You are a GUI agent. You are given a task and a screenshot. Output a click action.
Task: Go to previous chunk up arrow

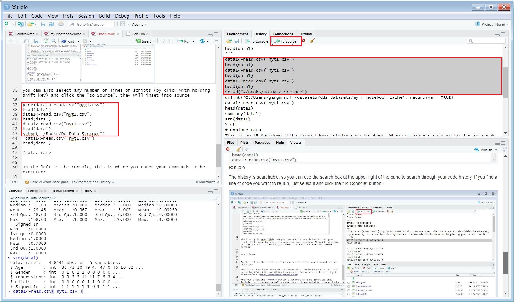tap(163, 41)
